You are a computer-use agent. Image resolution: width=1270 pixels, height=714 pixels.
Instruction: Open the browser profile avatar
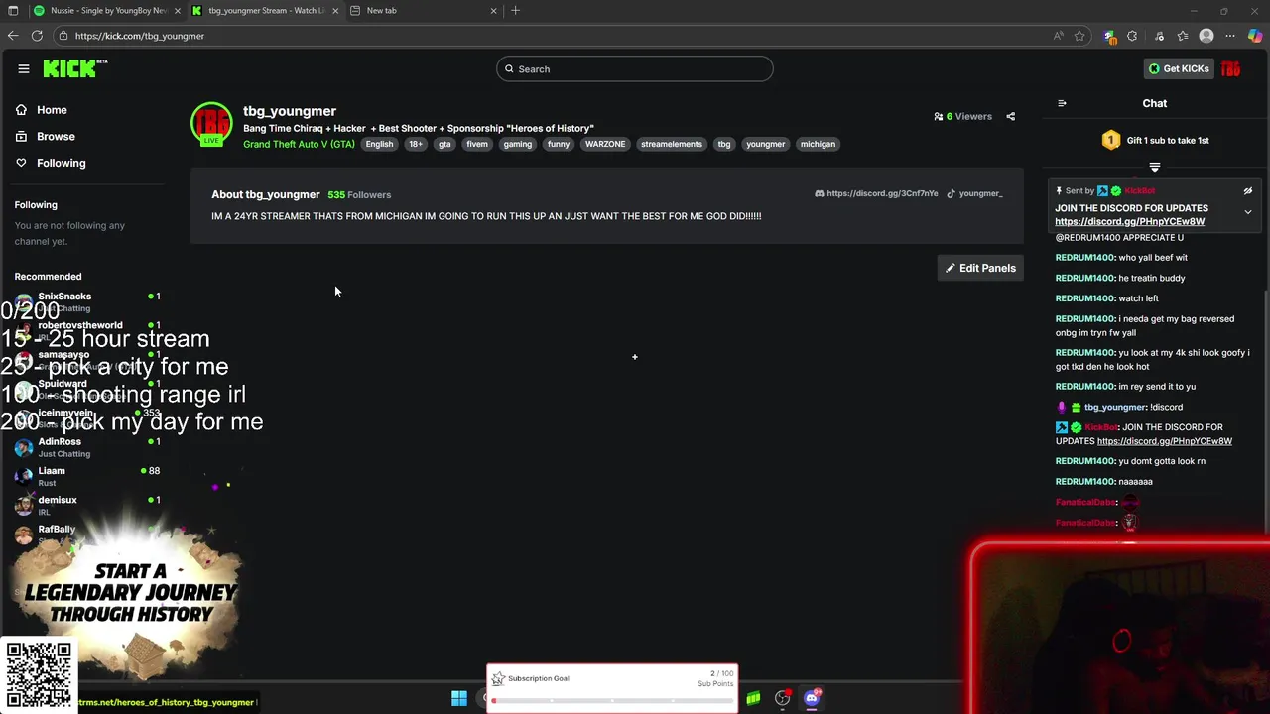pyautogui.click(x=1206, y=36)
